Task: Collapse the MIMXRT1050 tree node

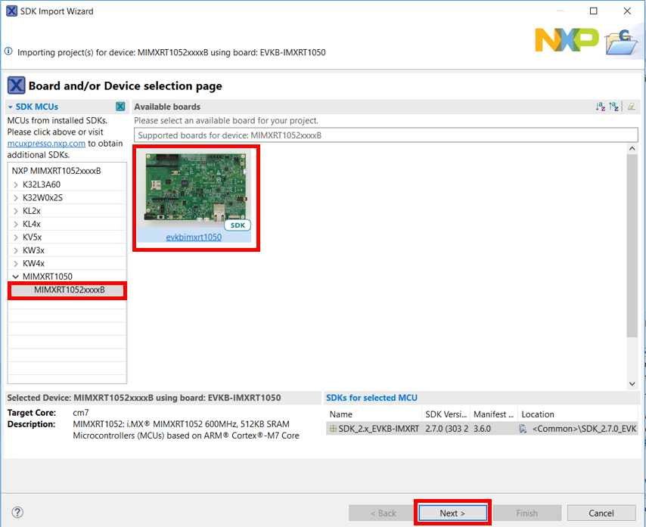Action: [16, 277]
